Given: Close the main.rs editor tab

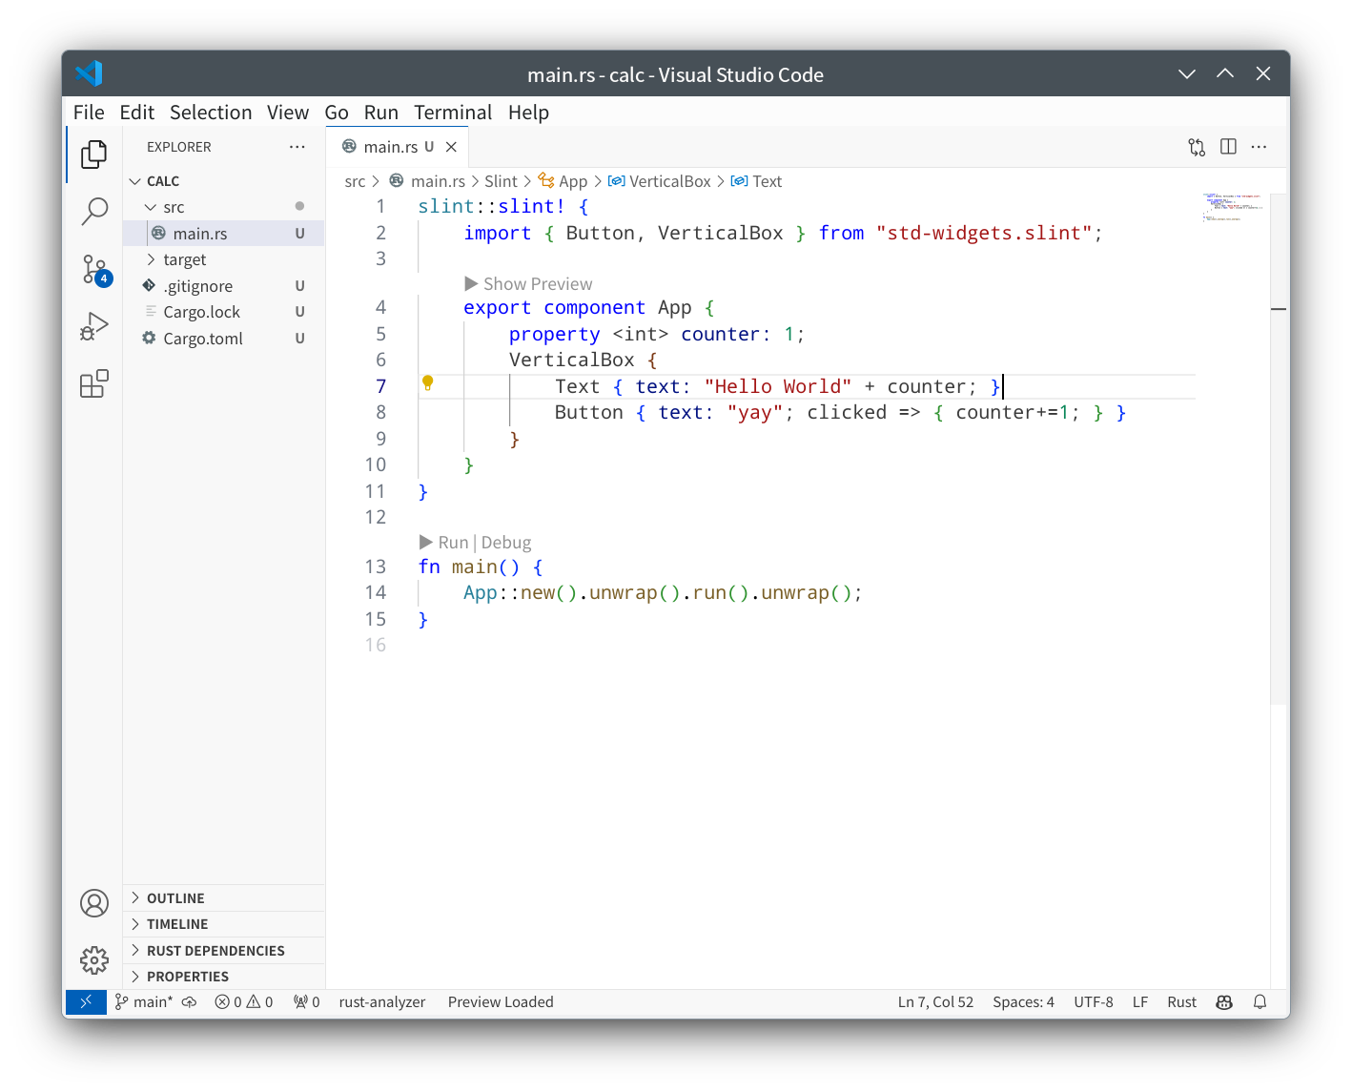Looking at the screenshot, I should 452,147.
